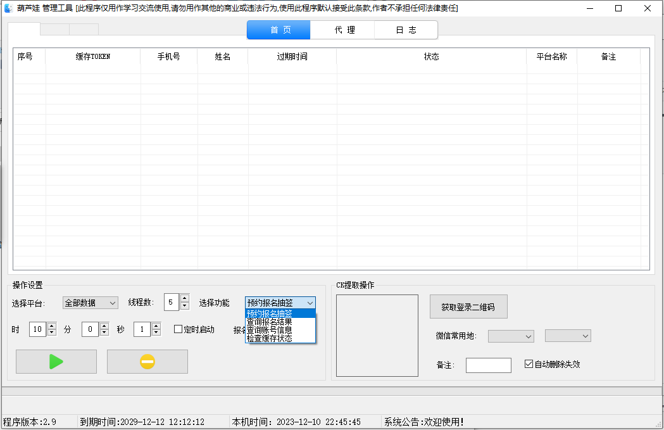Click the app icon in title bar
Screen dimensions: 664x430
pyautogui.click(x=8, y=8)
